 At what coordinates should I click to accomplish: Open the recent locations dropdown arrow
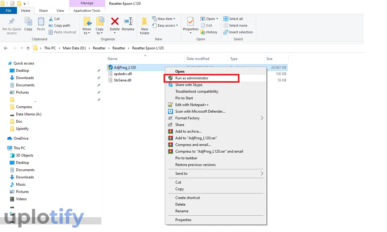point(22,48)
